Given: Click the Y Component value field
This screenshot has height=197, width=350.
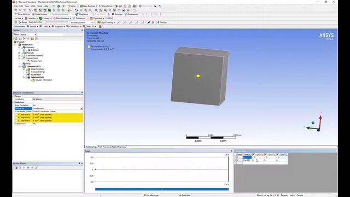Looking at the screenshot, I should click(57, 118).
